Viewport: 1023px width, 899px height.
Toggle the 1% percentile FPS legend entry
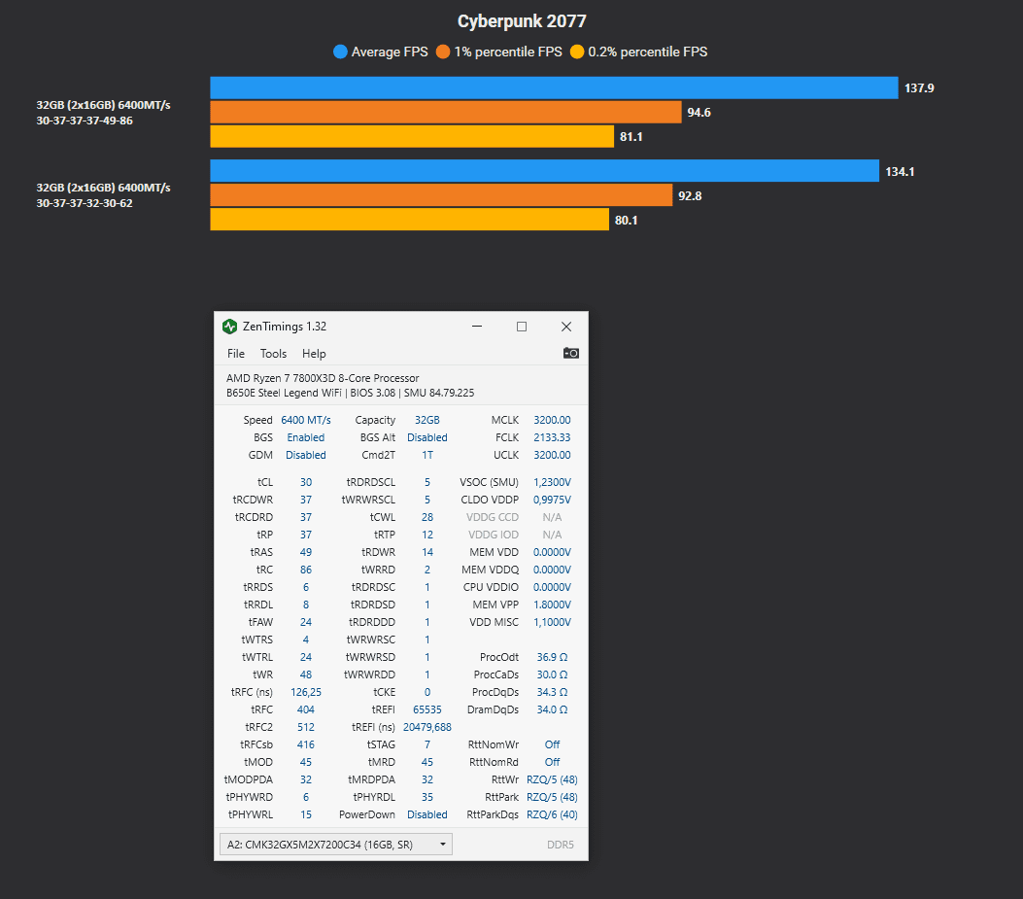coord(499,52)
